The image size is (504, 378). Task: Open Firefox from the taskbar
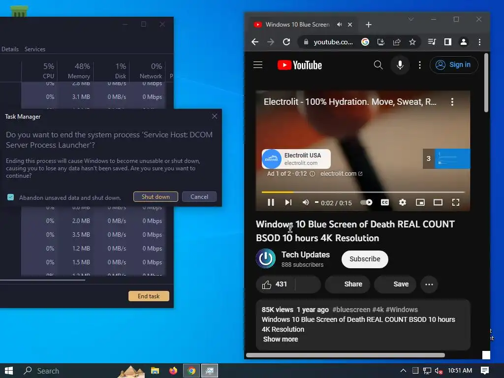click(x=173, y=371)
